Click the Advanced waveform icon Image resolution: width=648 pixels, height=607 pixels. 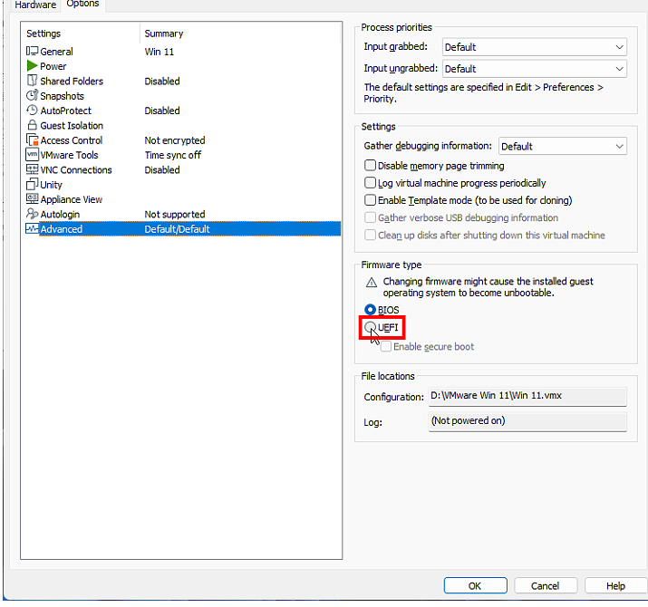[x=32, y=228]
